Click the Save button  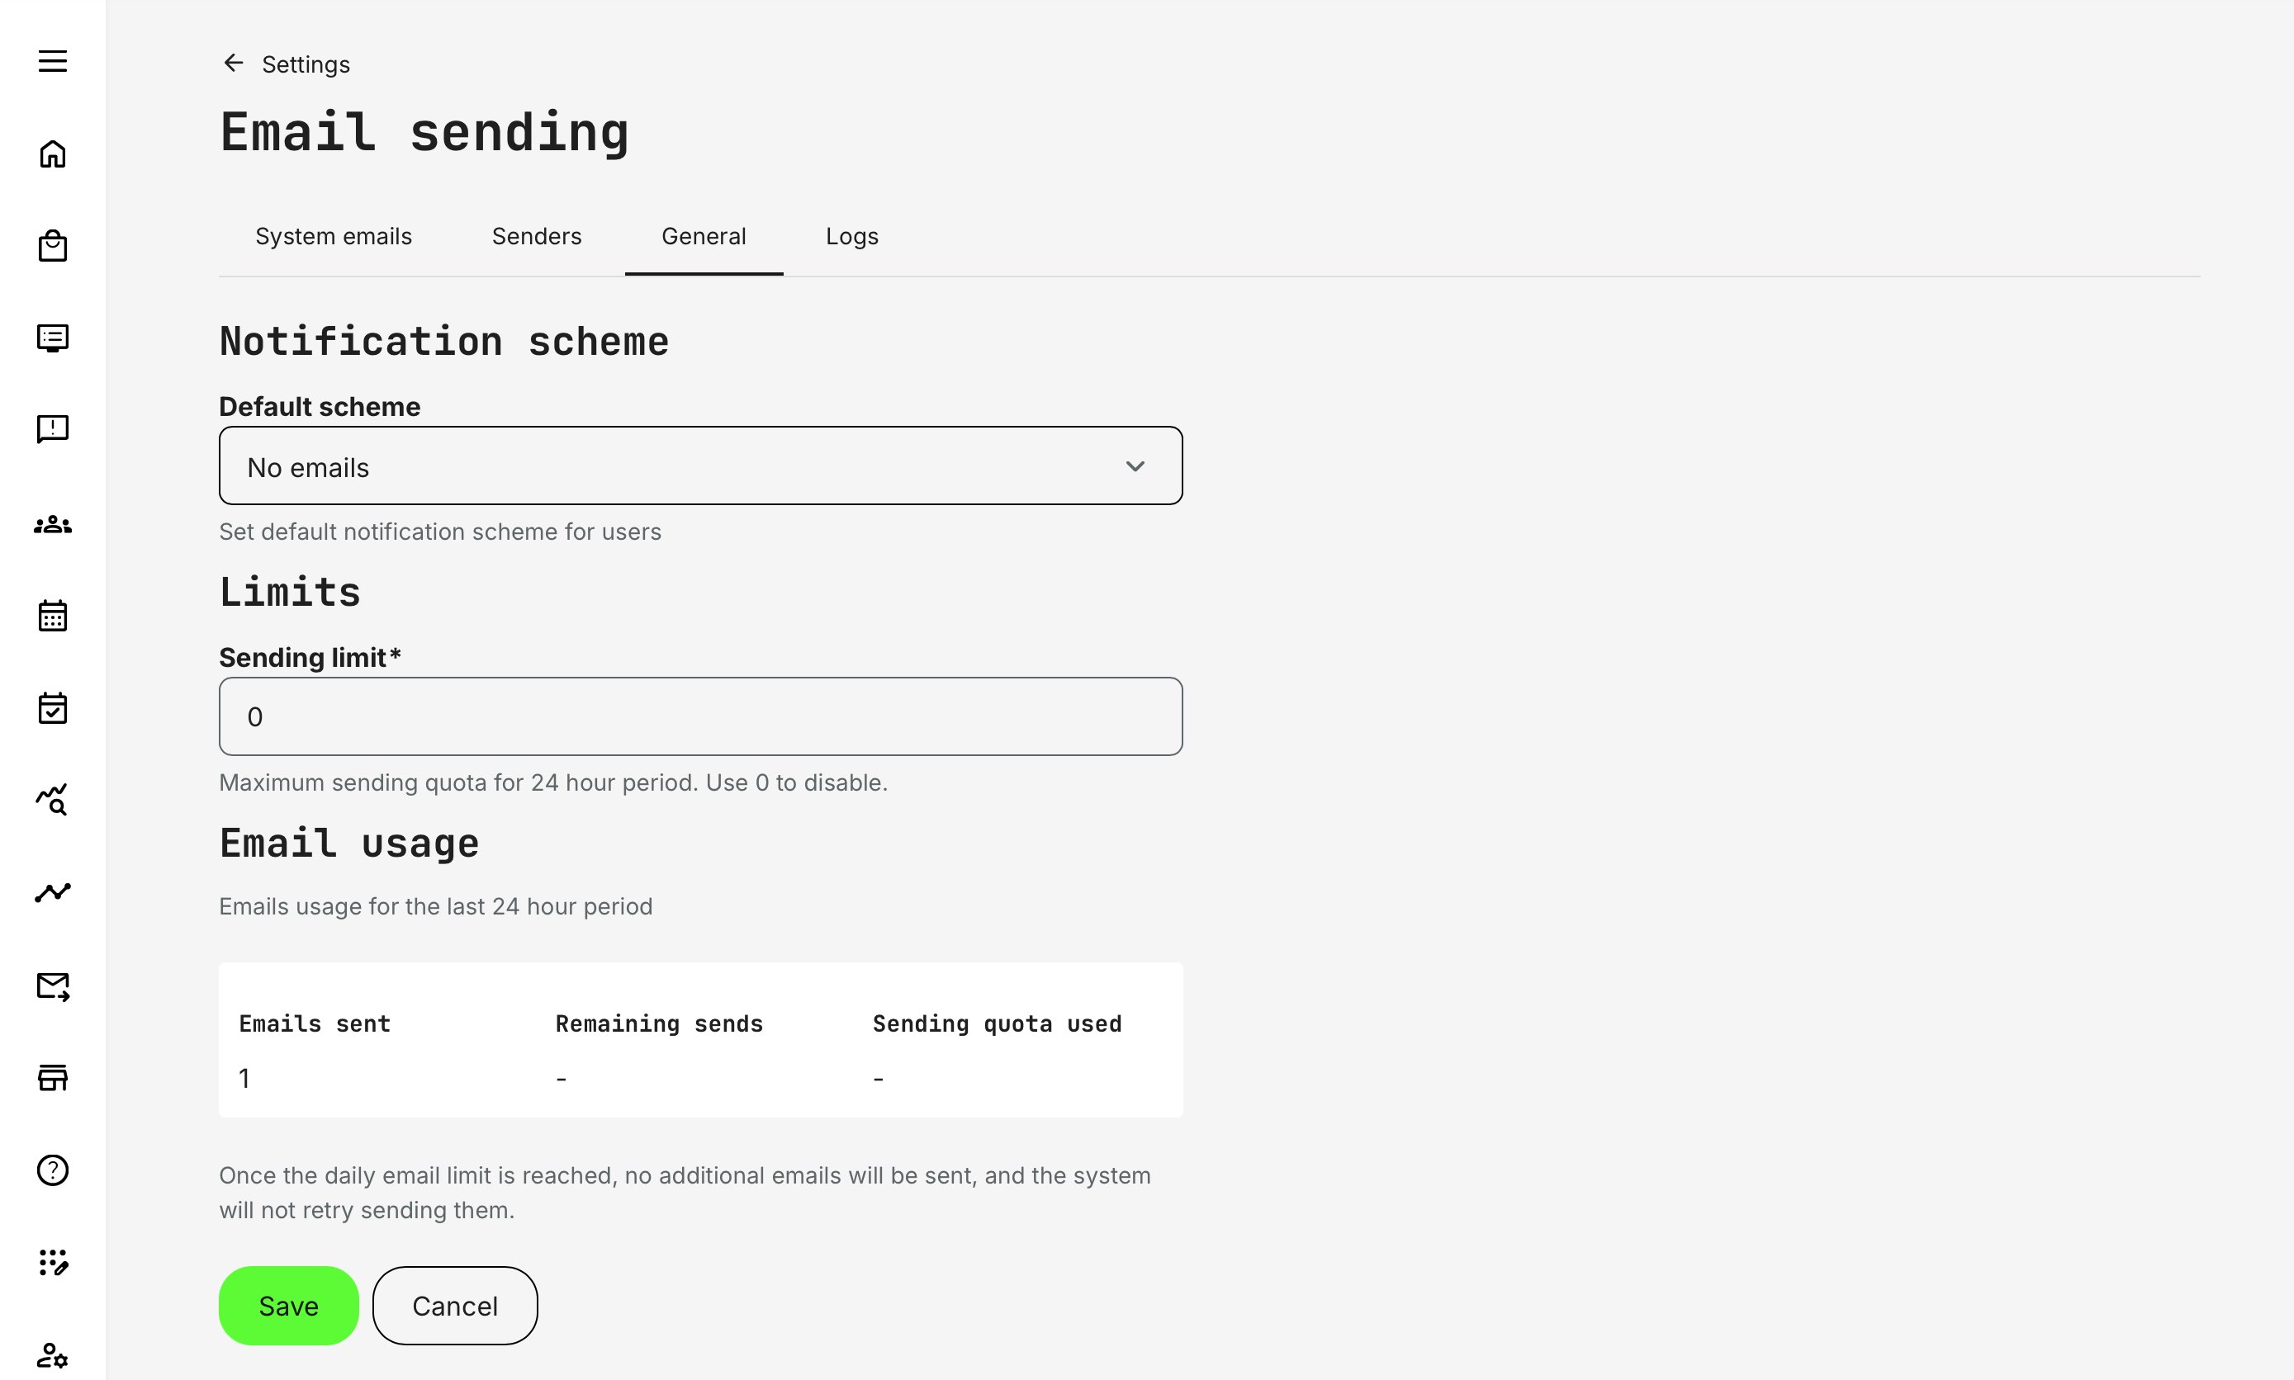pos(287,1305)
